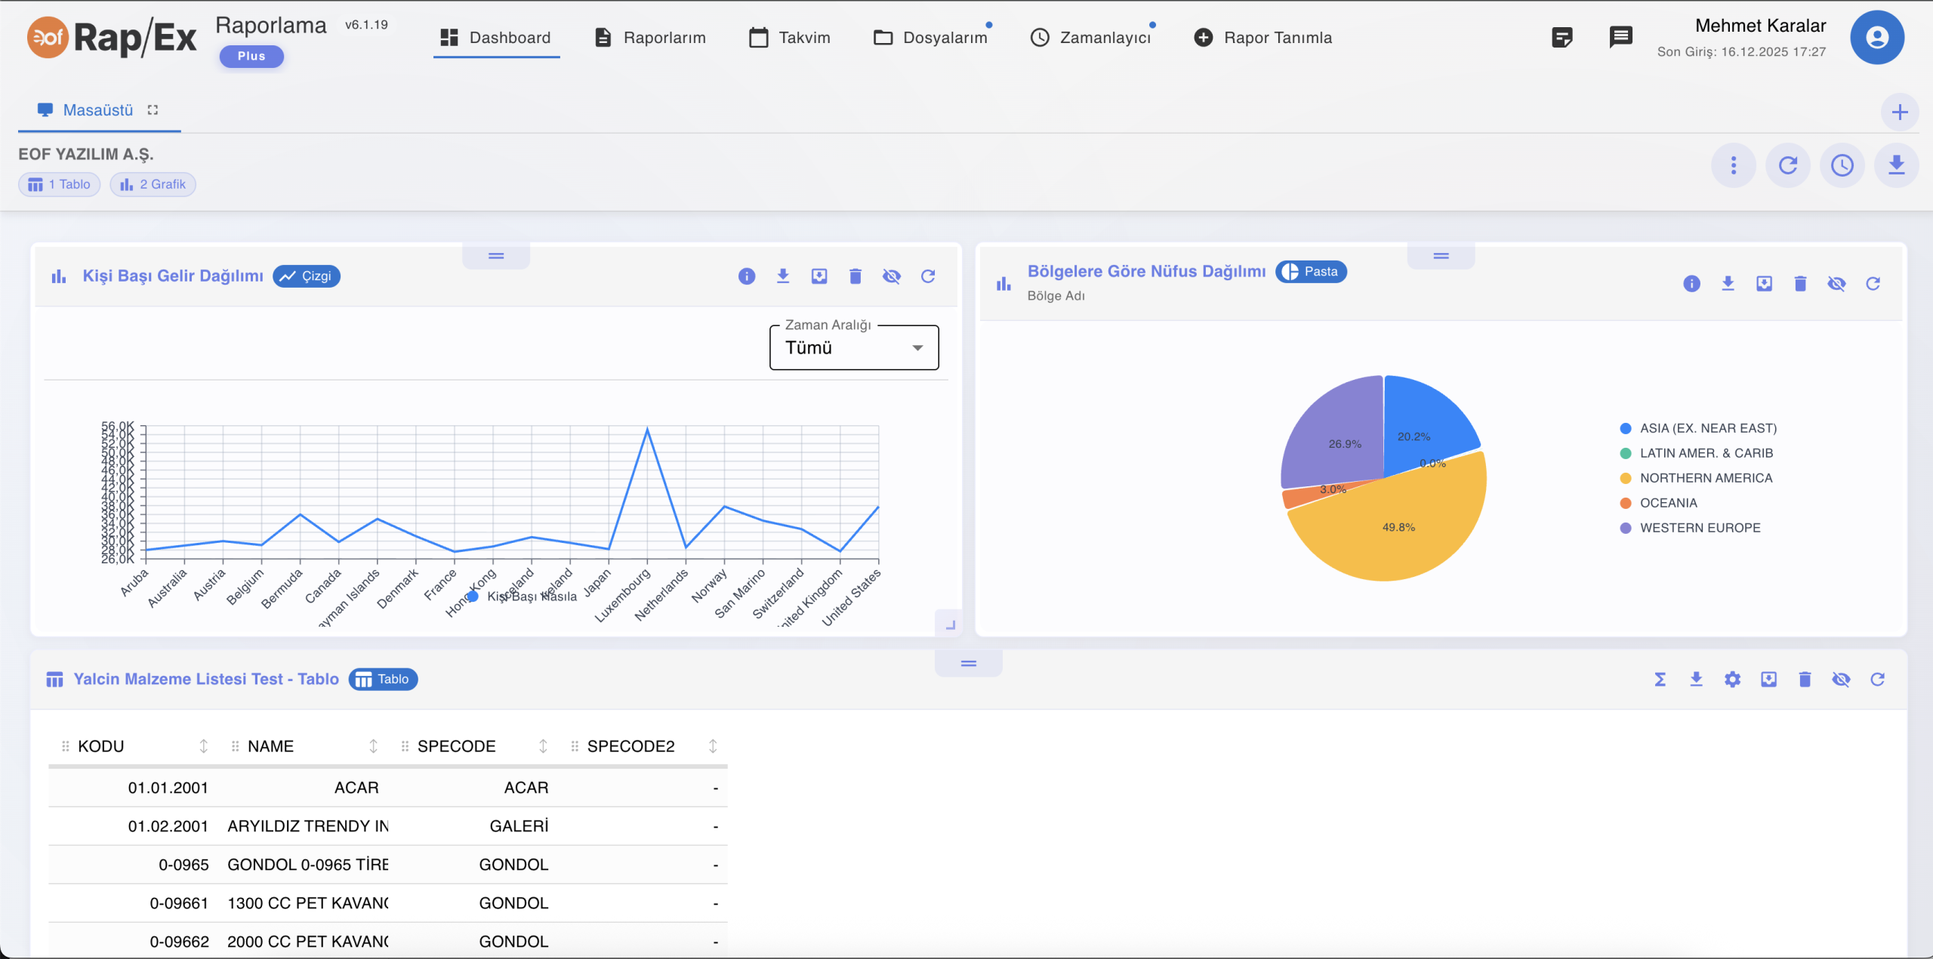This screenshot has width=1933, height=959.
Task: Toggle NORTHERN AMERICA legend color dot
Action: point(1626,478)
